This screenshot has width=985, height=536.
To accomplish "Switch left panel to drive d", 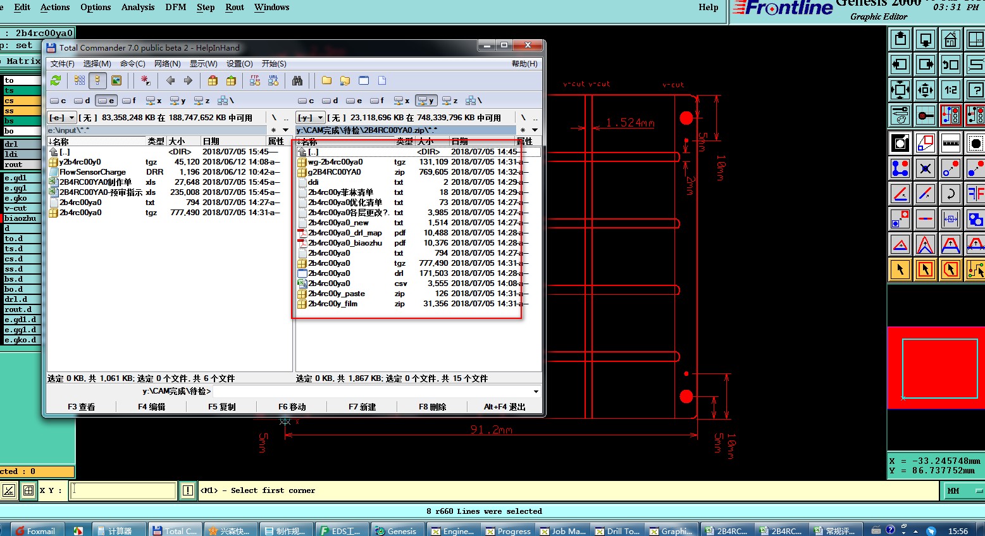I will 82,101.
